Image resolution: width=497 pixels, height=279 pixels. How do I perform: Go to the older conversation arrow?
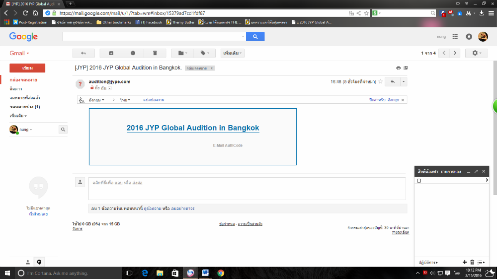(455, 53)
